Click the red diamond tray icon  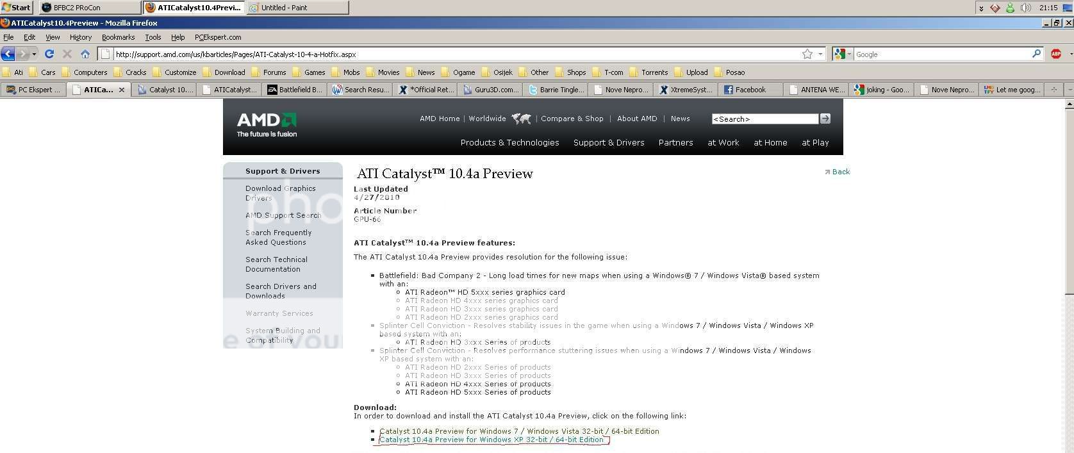[995, 8]
